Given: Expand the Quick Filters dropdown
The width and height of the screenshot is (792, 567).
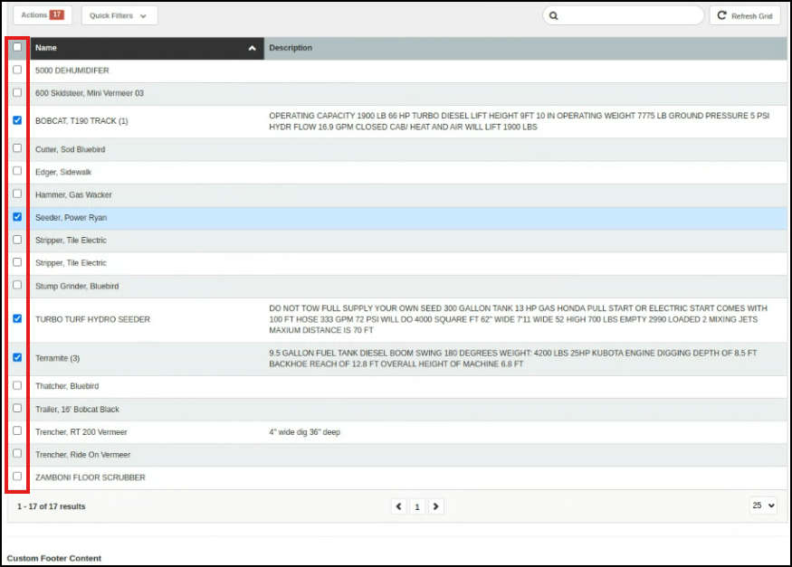Looking at the screenshot, I should click(119, 15).
